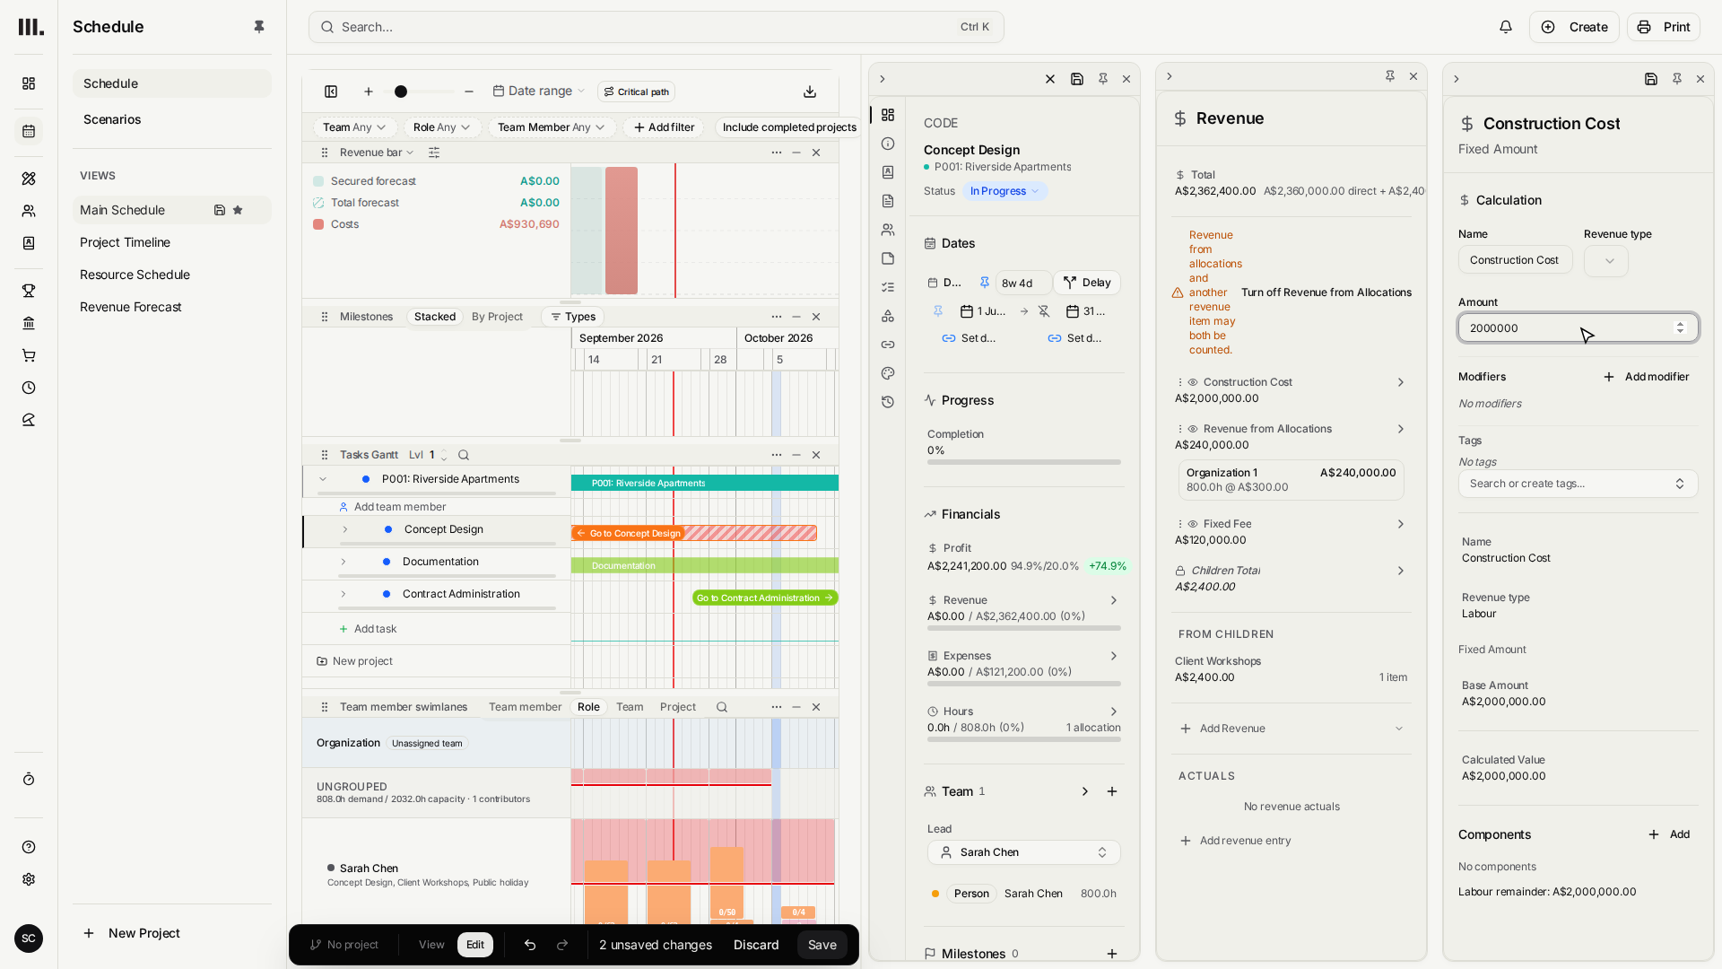
Task: Open notifications bell icon
Action: (1506, 27)
